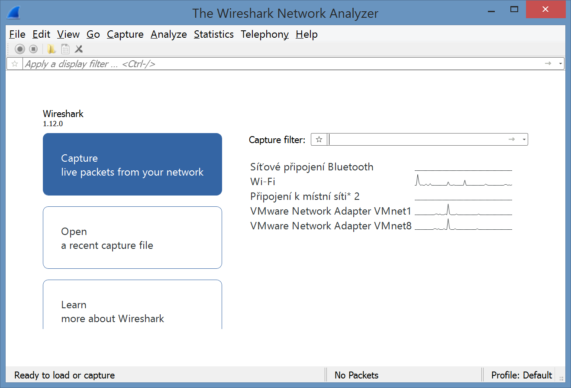Viewport: 571px width, 388px height.
Task: Click the stop capture toolbar icon
Action: 33,49
